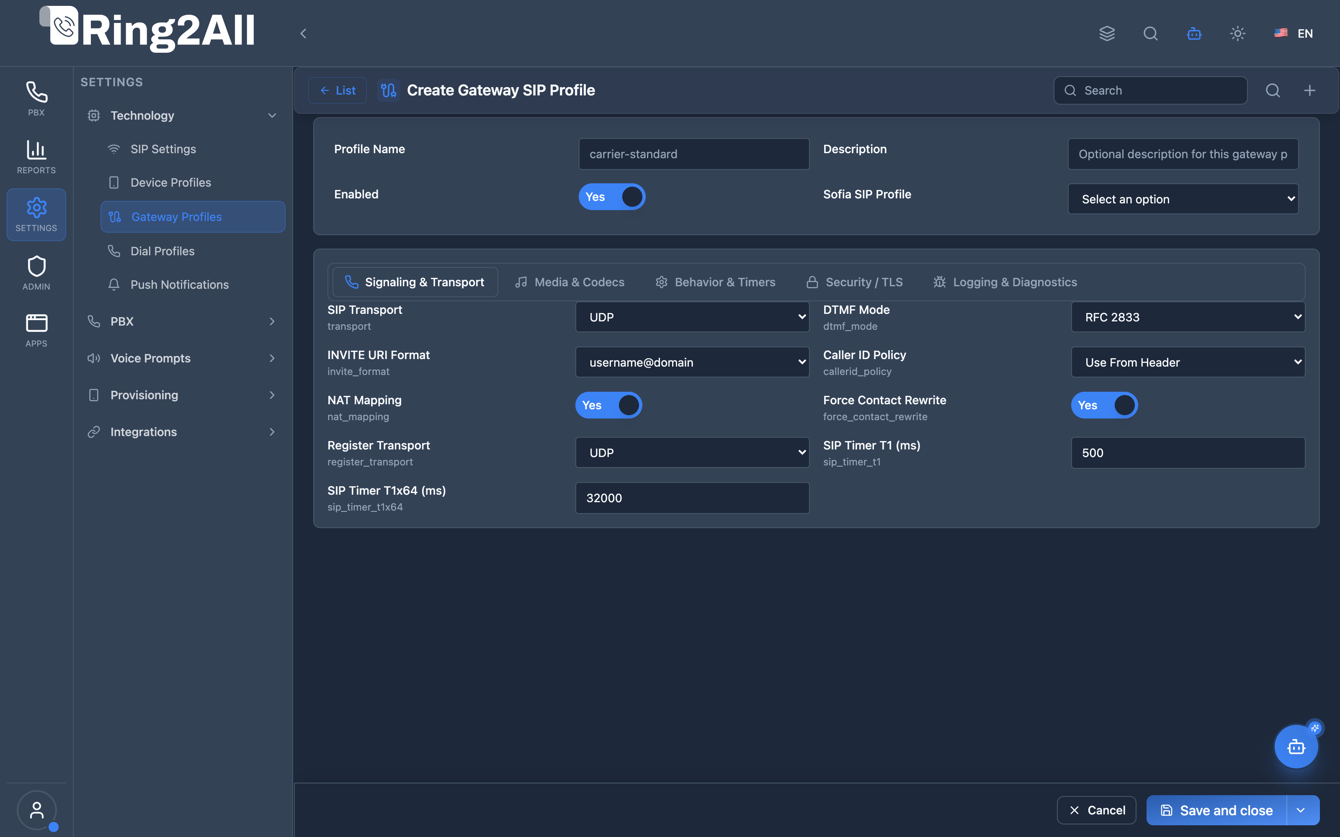Viewport: 1340px width, 837px height.
Task: Expand the Integrations group
Action: tap(182, 432)
